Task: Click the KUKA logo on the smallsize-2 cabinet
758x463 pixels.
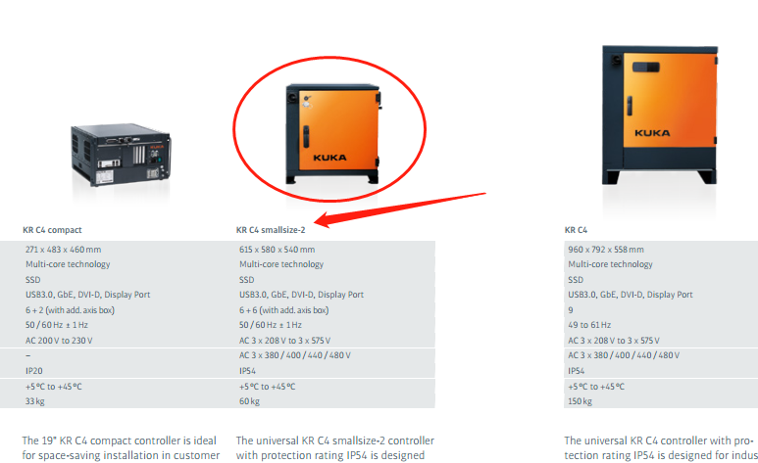Action: 329,158
